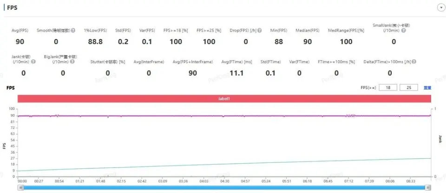
Task: Collapse the FPS panel with the top-right arrow
Action: (439, 8)
